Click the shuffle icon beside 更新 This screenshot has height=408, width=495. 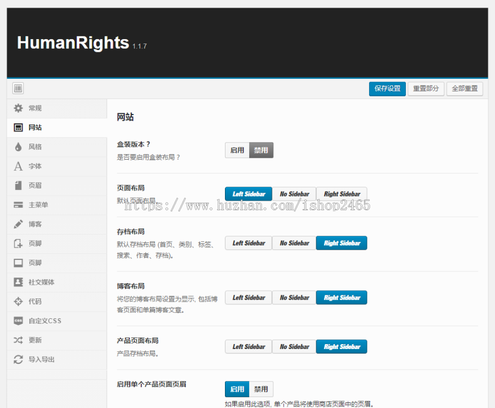coord(18,340)
